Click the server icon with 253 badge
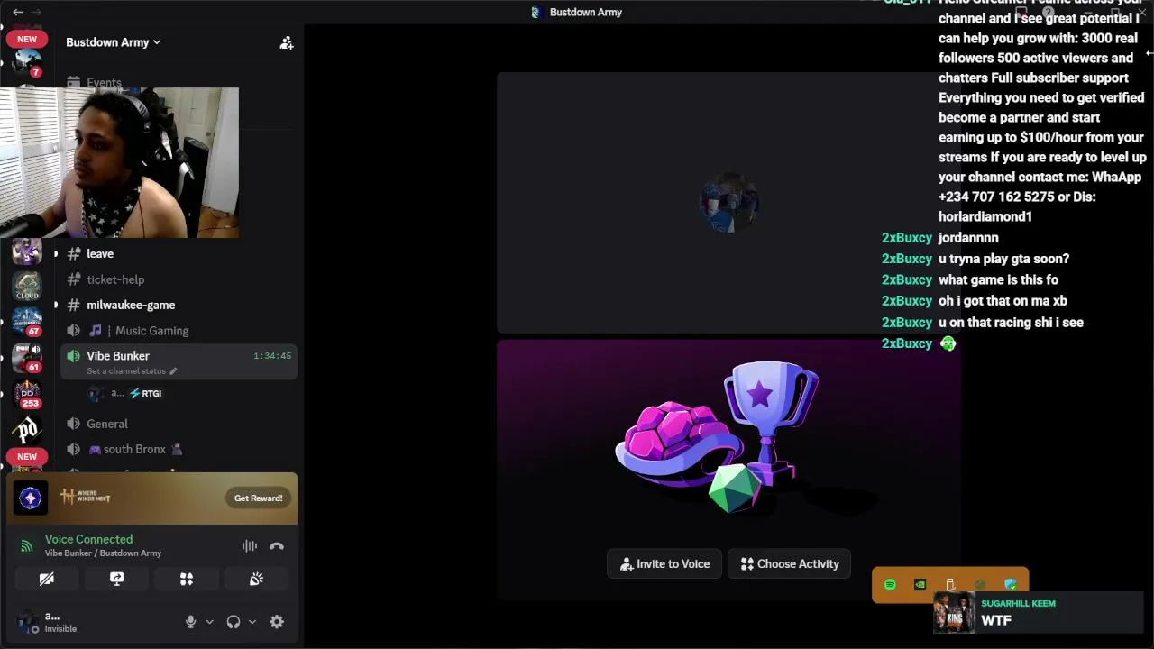The height and width of the screenshot is (649, 1154). [x=27, y=395]
